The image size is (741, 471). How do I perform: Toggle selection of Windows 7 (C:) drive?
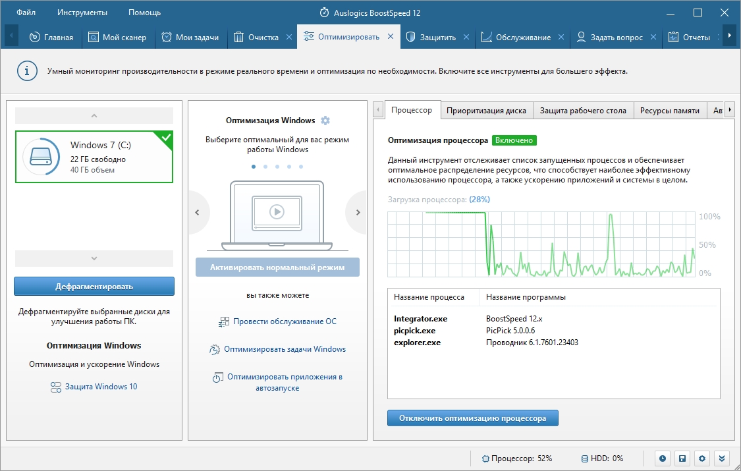(x=94, y=157)
